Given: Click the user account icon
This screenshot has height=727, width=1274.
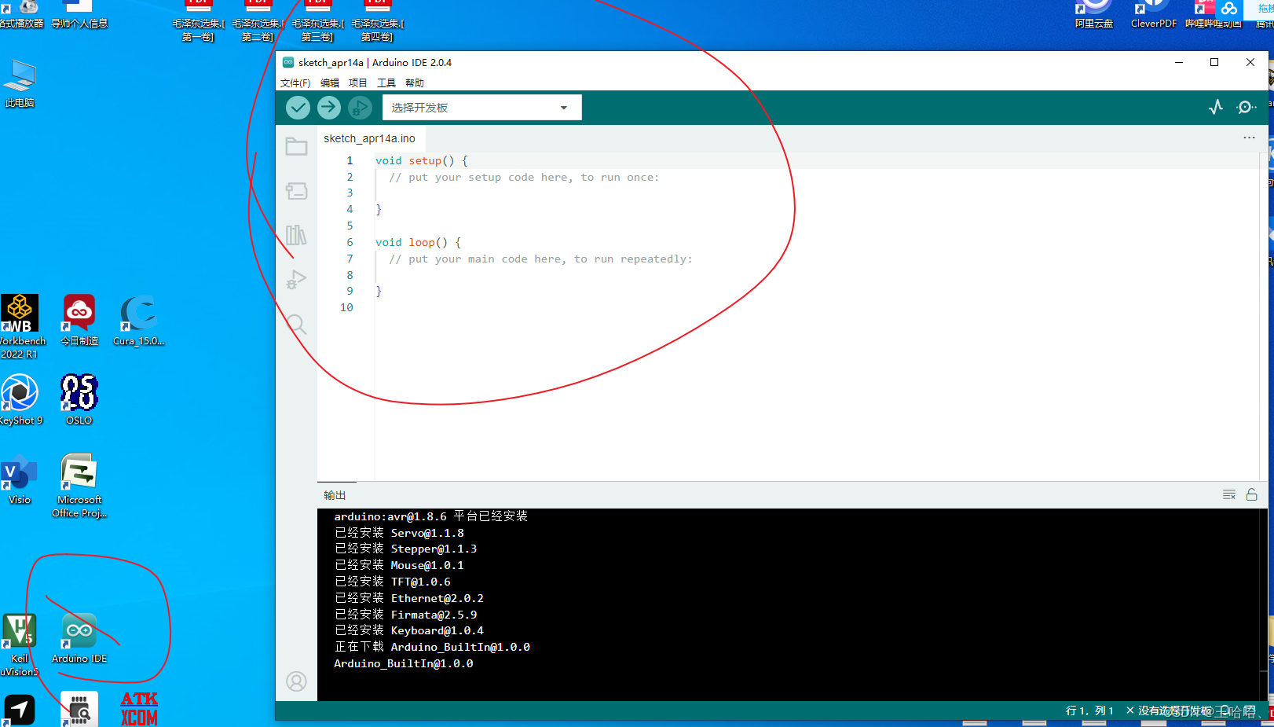Looking at the screenshot, I should pos(296,681).
